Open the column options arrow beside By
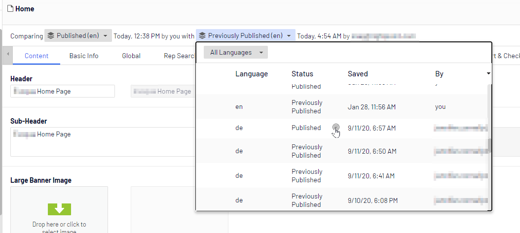This screenshot has width=520, height=233. [488, 73]
